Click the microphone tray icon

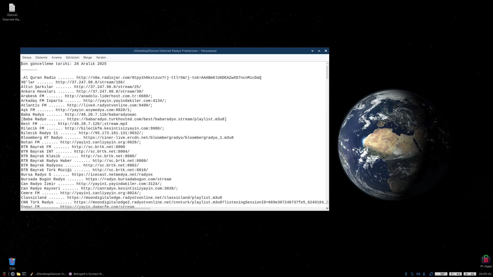pyautogui.click(x=424, y=274)
